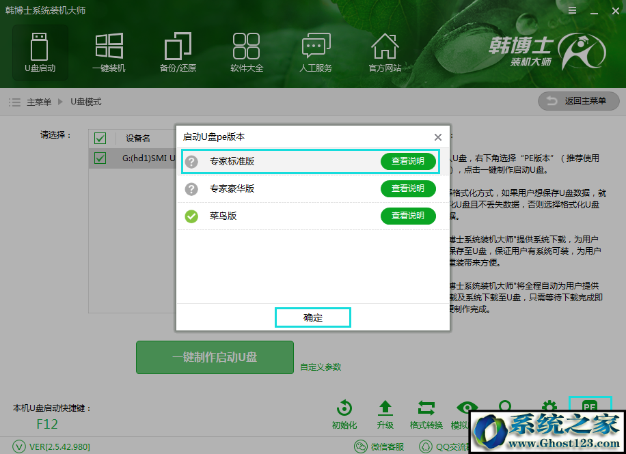The width and height of the screenshot is (626, 454).
Task: Confirm PE version with 确定
Action: [313, 317]
